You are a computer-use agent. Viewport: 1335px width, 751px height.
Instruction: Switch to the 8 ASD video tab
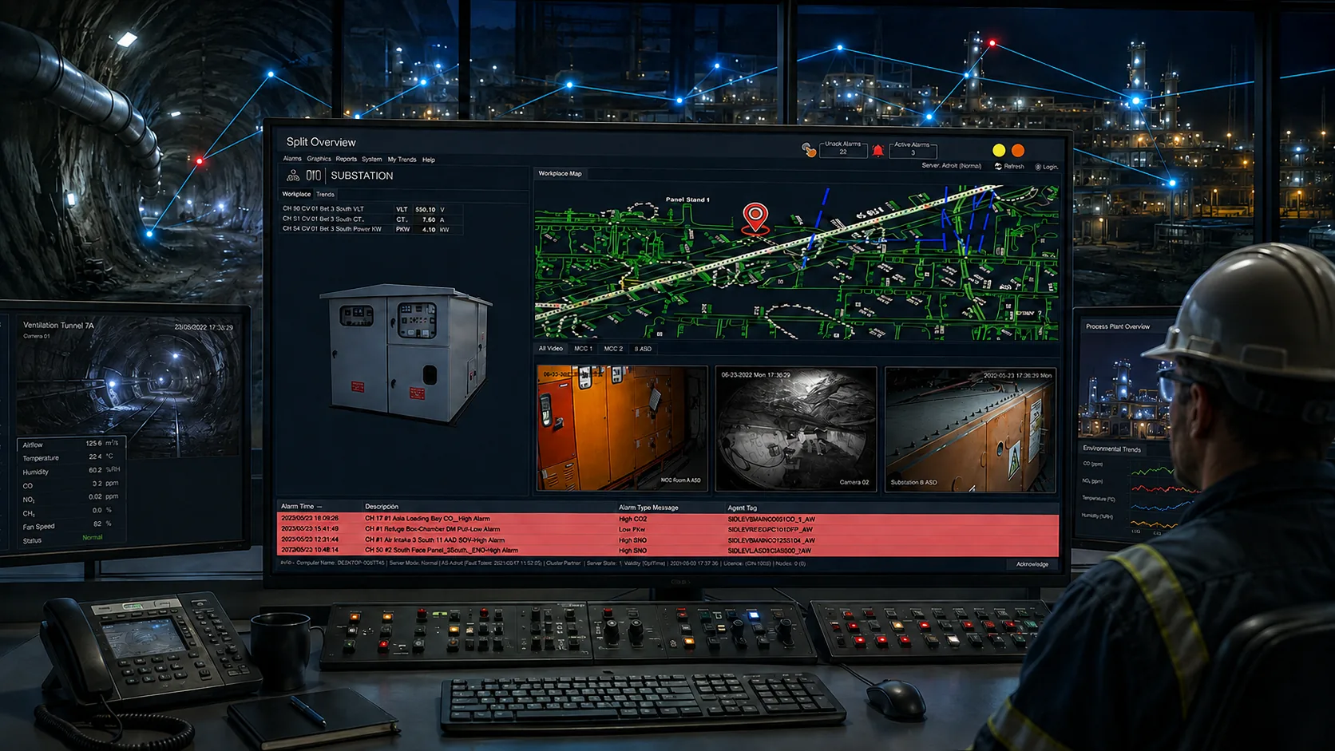643,349
